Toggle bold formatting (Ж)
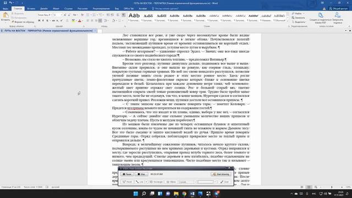Image resolution: width=352 pixels, height=198 pixels. coord(39,21)
